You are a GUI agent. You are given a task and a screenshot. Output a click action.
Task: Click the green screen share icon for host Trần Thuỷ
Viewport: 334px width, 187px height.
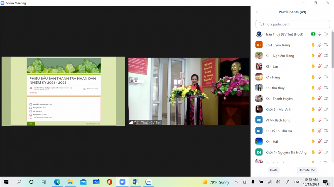click(313, 34)
